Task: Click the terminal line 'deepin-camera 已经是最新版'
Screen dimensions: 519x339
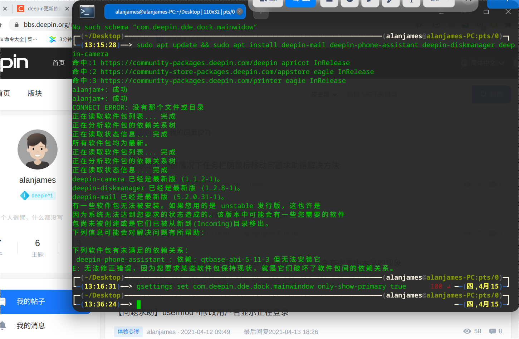Action: 147,179
